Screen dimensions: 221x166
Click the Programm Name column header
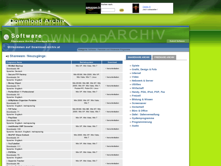pos(38,62)
